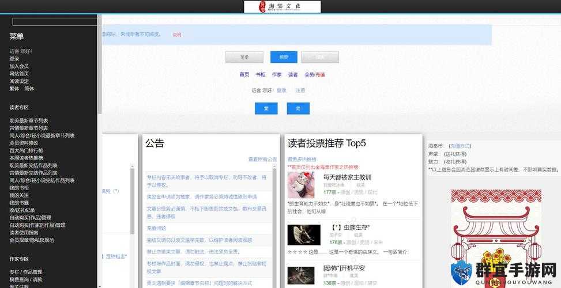Open title 【*】虫族生存*
561x288 pixels.
click(x=351, y=228)
